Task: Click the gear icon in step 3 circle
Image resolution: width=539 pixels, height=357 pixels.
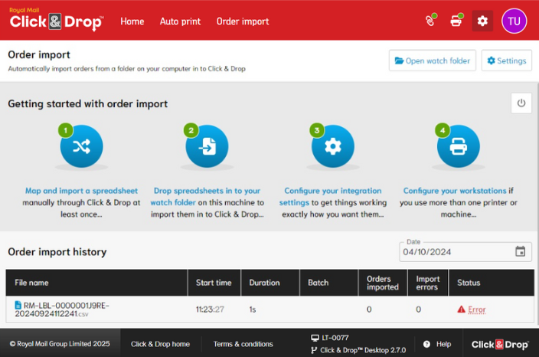Action: click(x=332, y=146)
